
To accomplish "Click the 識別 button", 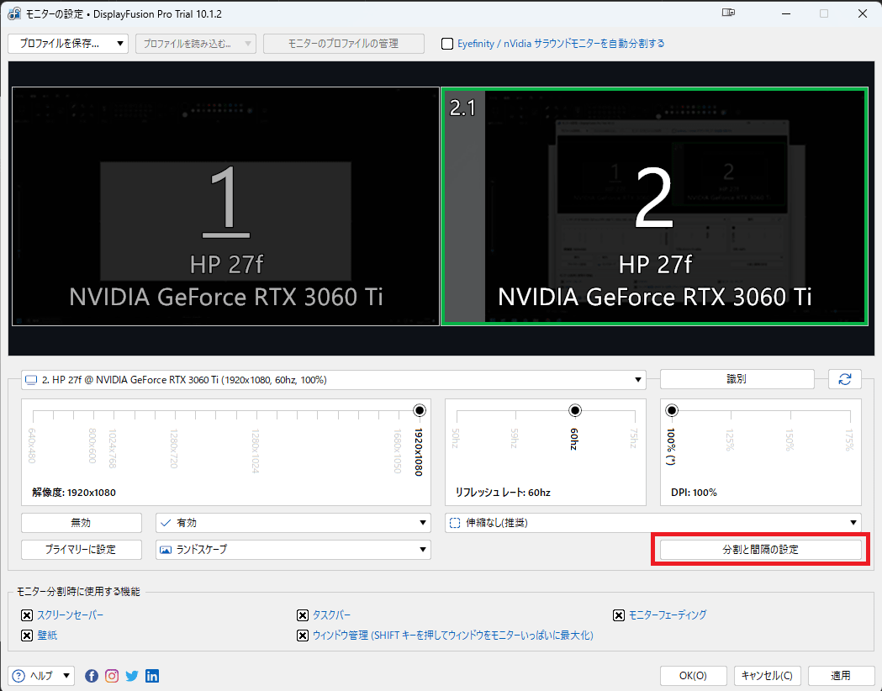I will tap(737, 379).
